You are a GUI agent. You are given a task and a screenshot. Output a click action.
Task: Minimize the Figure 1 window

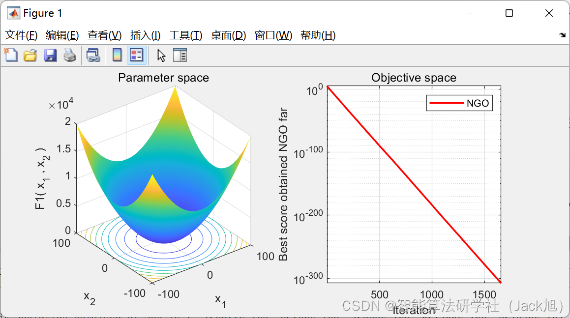click(x=470, y=13)
